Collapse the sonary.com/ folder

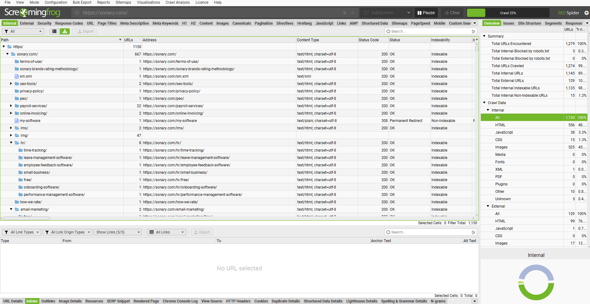[7, 54]
